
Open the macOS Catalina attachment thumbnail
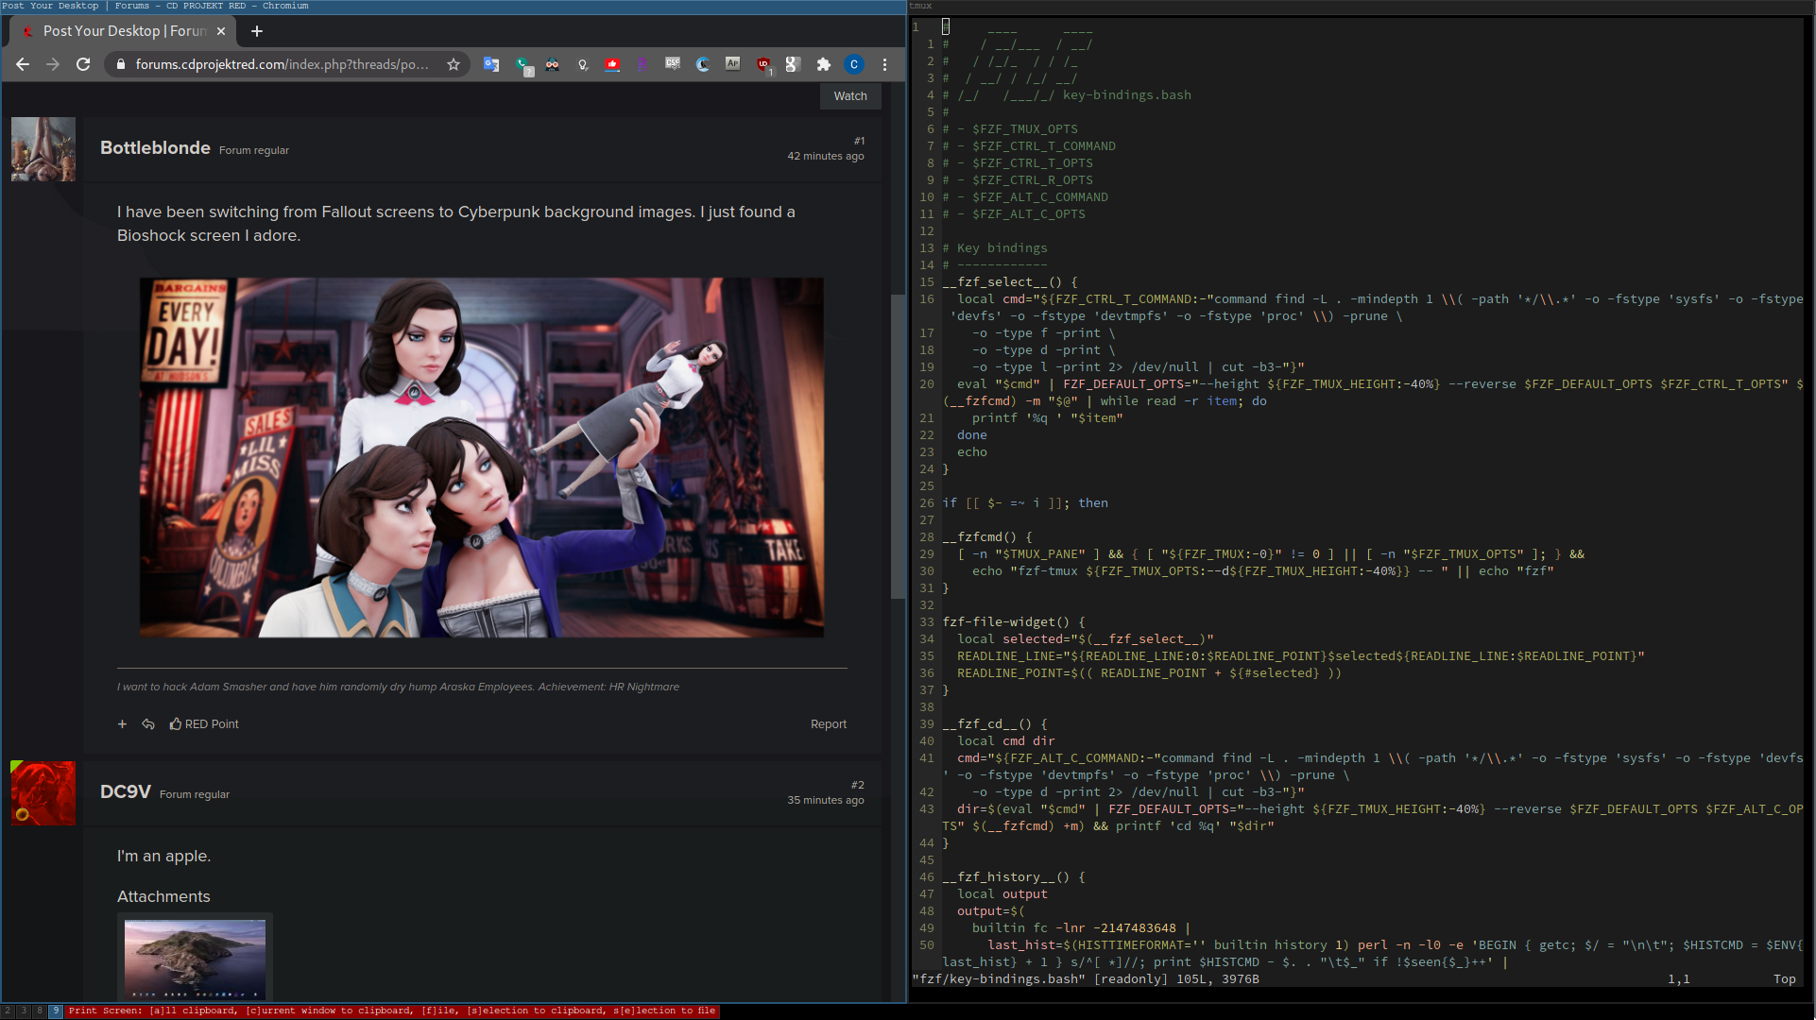(x=195, y=959)
